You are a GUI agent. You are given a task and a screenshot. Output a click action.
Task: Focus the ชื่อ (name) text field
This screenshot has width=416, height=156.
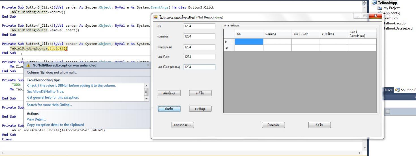tap(200, 26)
